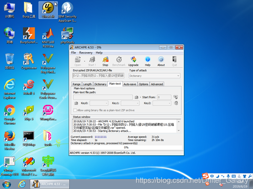
Task: Click the Quit toolbar icon
Action: click(x=174, y=61)
